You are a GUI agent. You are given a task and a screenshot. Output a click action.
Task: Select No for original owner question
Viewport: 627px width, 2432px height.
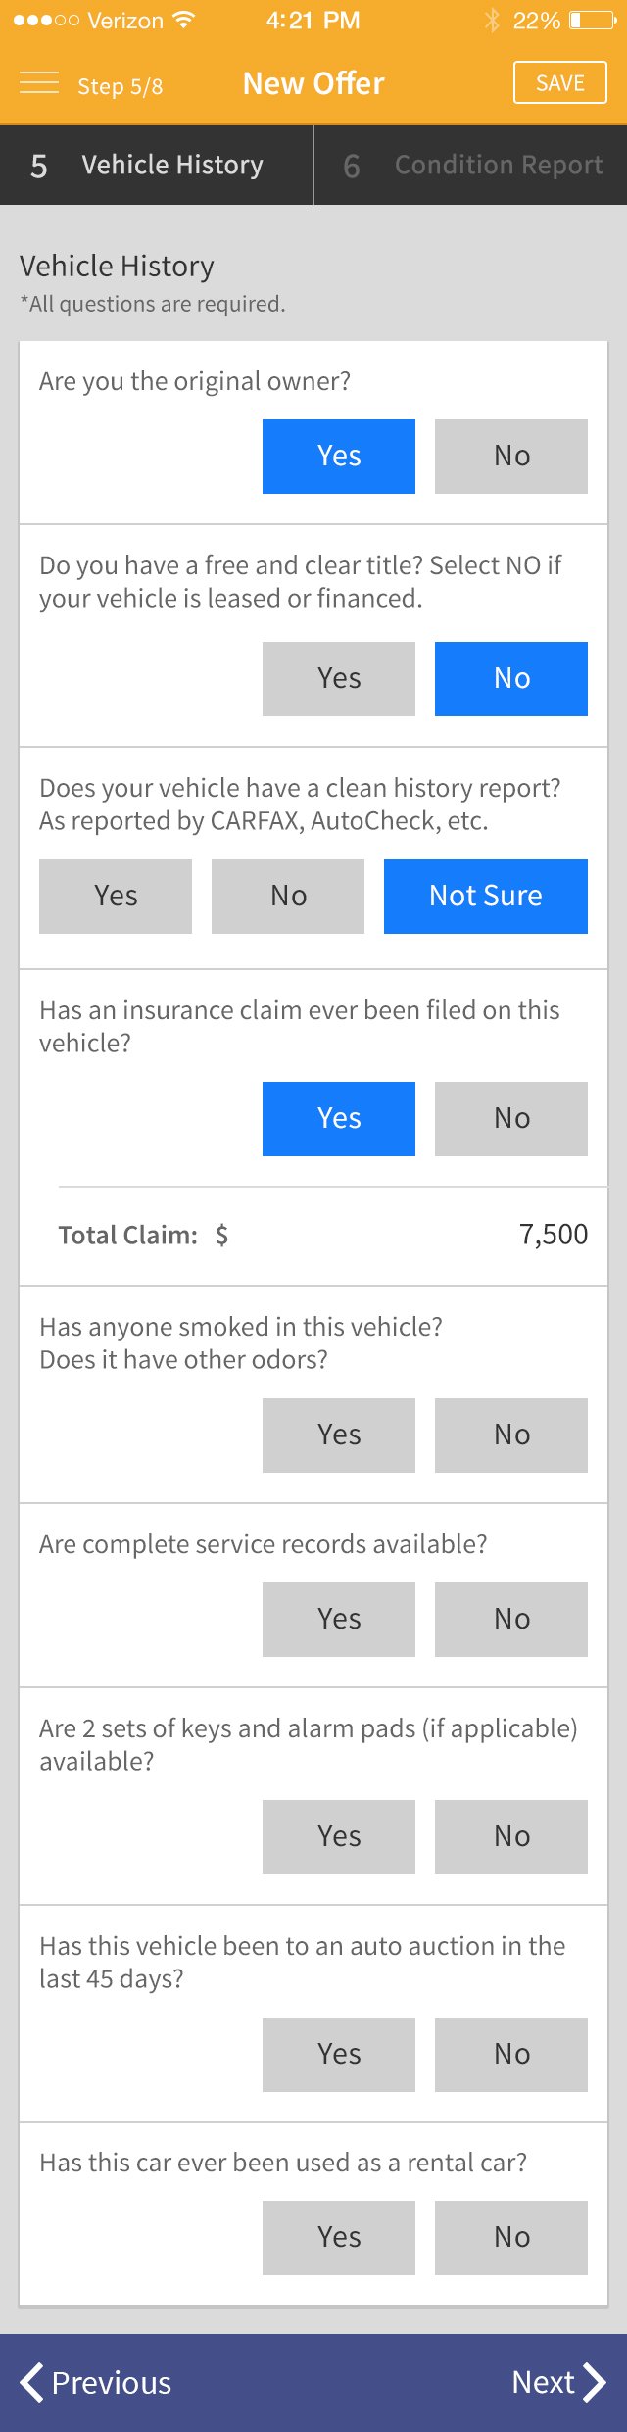[511, 457]
